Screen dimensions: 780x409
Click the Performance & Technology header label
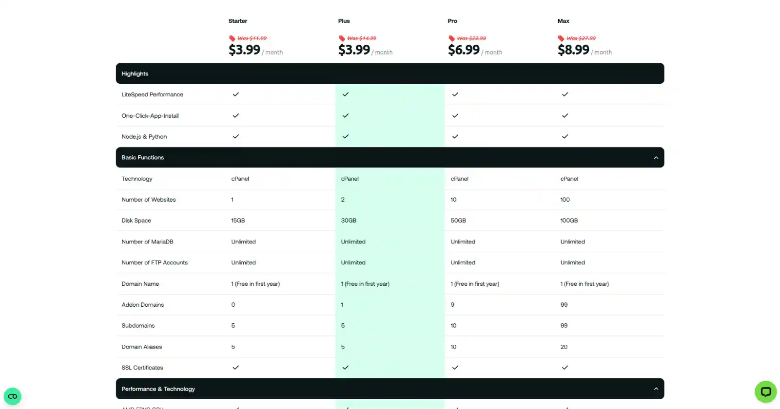click(158, 389)
